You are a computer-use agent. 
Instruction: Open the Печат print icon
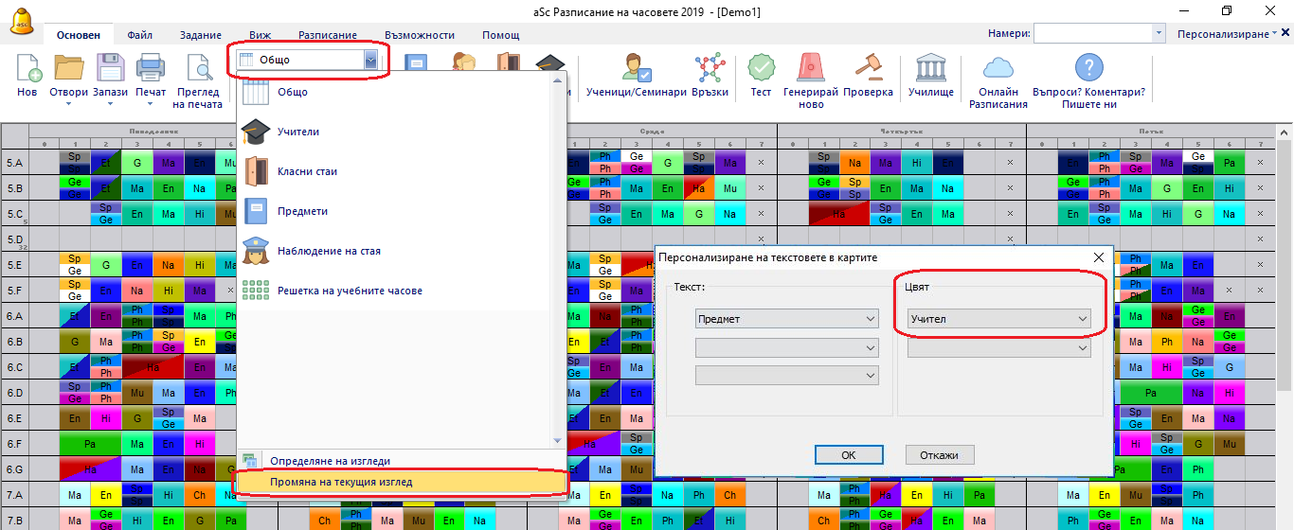[150, 70]
